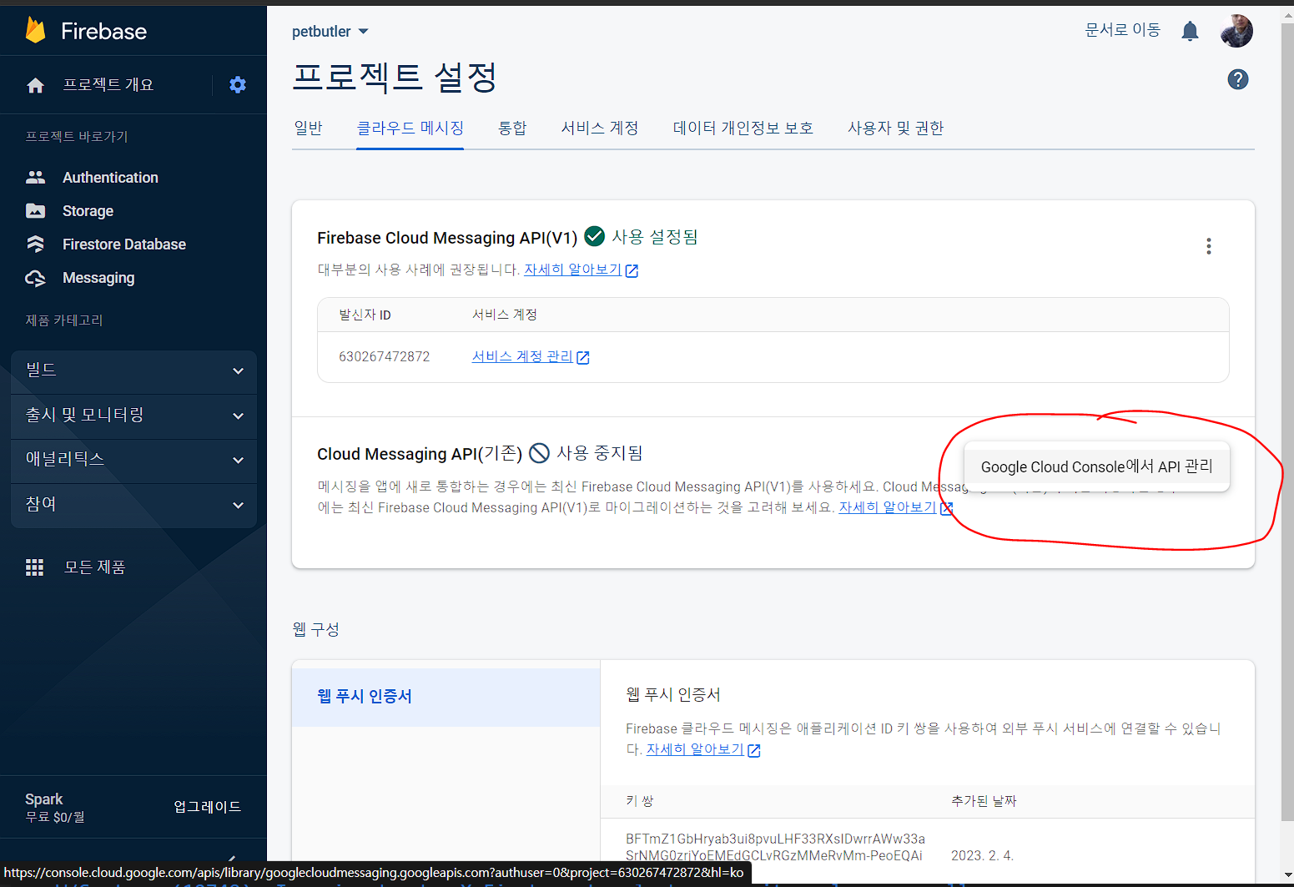
Task: Click external link icon after 권장됩니다 자세히 알아보기
Action: (632, 270)
